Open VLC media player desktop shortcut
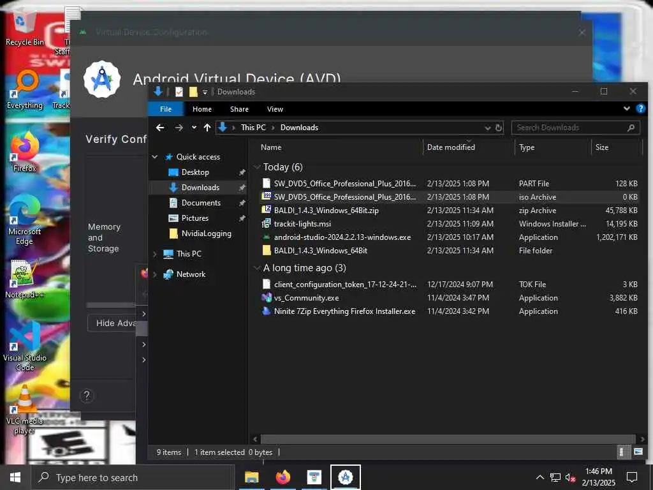Image resolution: width=653 pixels, height=490 pixels. coord(25,410)
